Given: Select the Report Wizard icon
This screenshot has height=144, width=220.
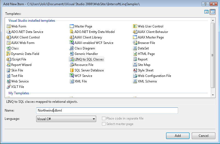Looking at the screenshot, I should [8, 65].
